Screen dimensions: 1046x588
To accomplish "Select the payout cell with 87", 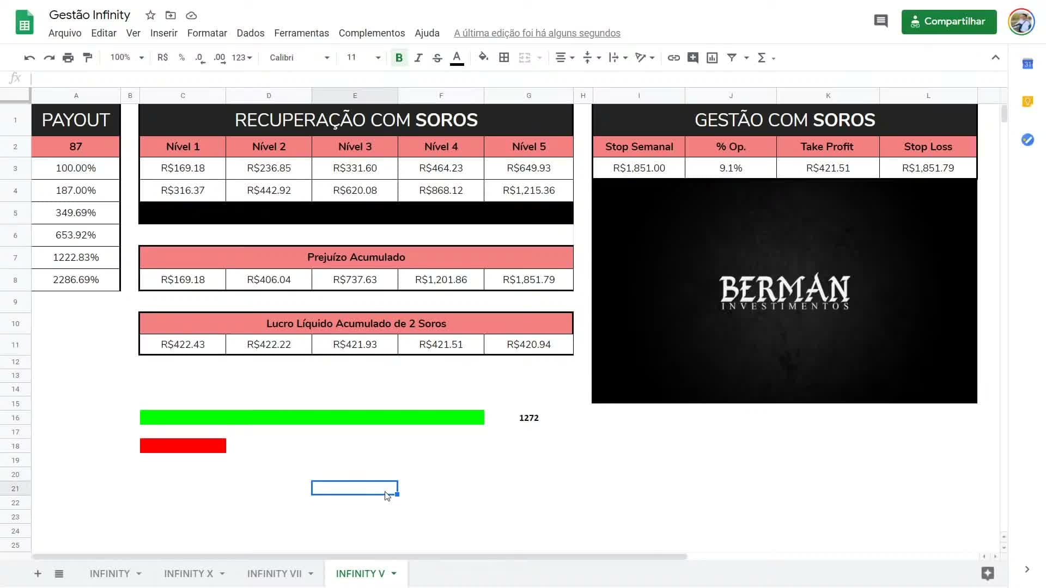I will [76, 146].
